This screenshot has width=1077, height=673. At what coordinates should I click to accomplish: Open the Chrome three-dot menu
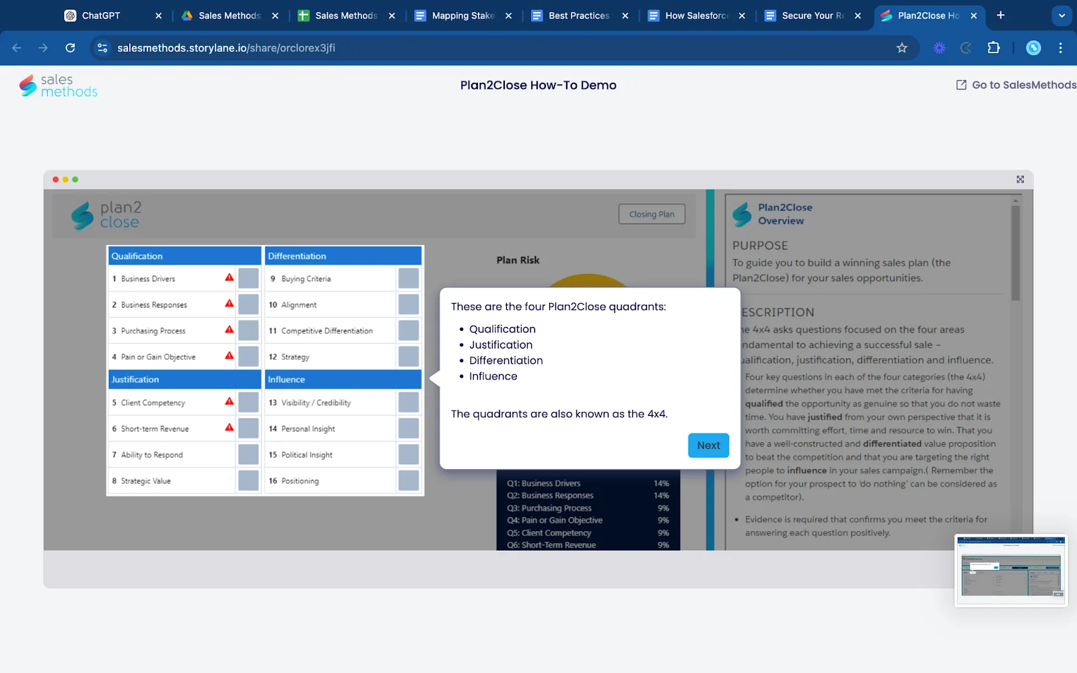click(1060, 48)
